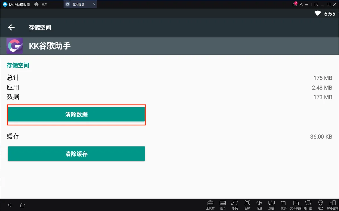Tap the Android home button
339x211 pixels.
tap(22, 205)
